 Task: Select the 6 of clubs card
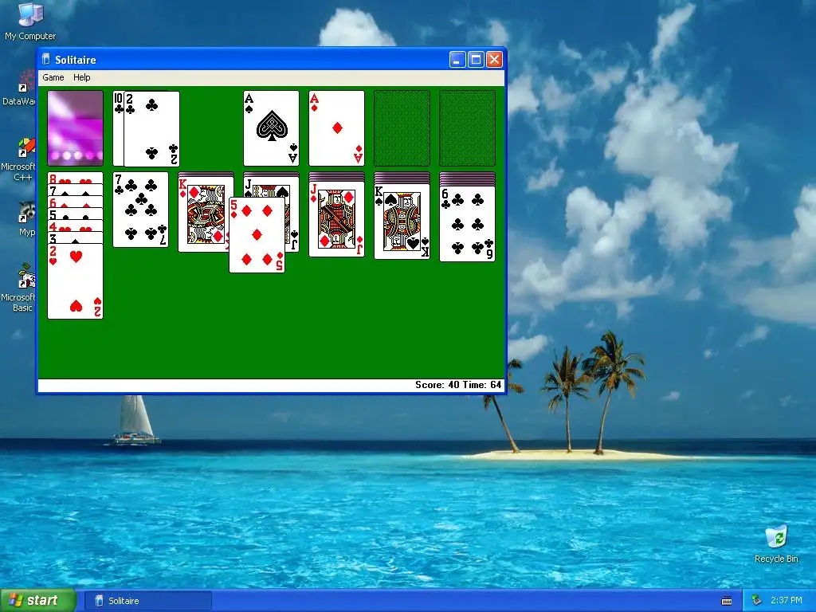(467, 224)
